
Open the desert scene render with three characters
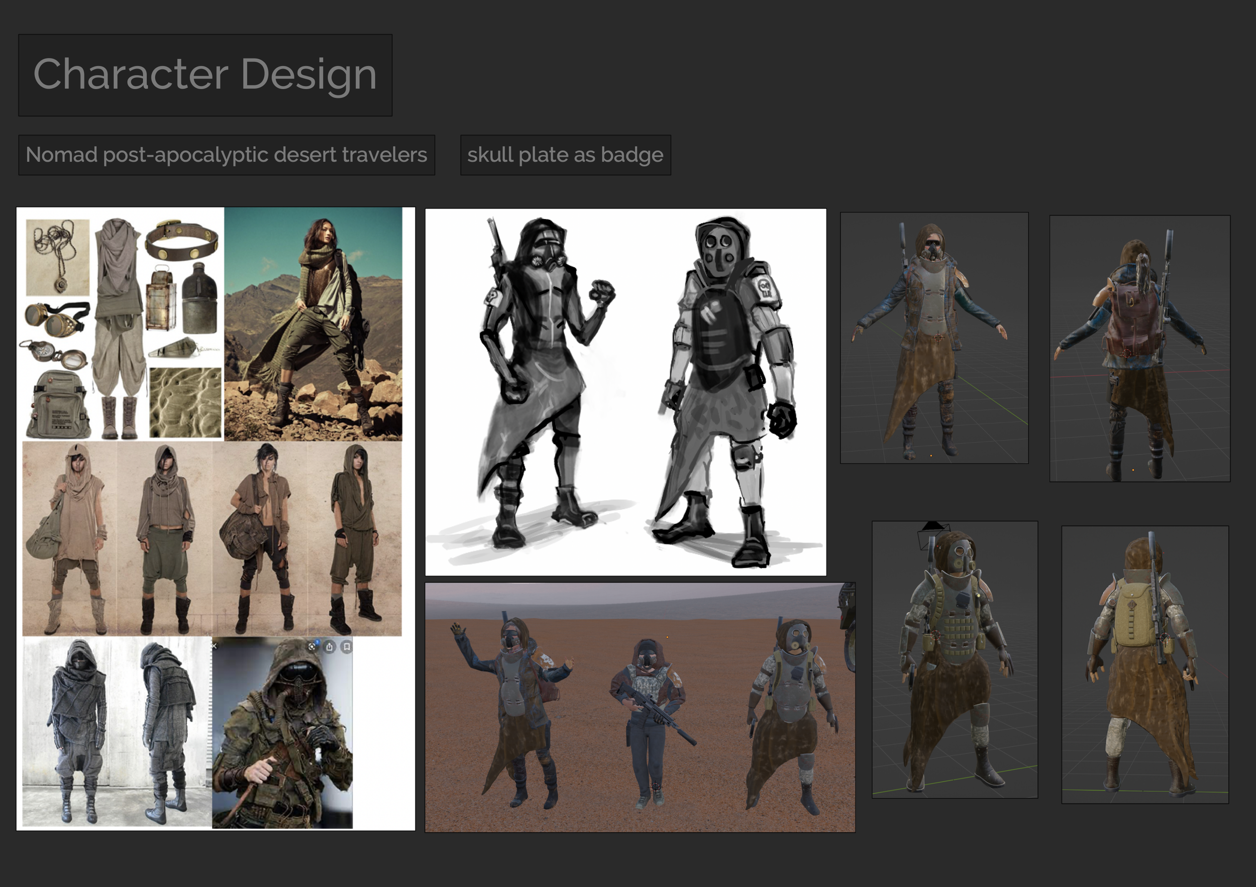pyautogui.click(x=640, y=707)
